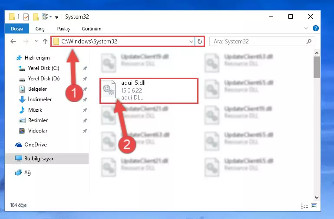Go back with the left arrow
Screen dimensions: 334x219
coord(13,41)
